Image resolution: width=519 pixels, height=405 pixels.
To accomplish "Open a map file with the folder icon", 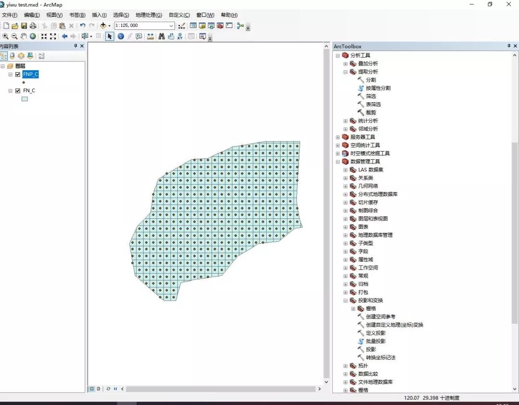I will click(x=15, y=25).
